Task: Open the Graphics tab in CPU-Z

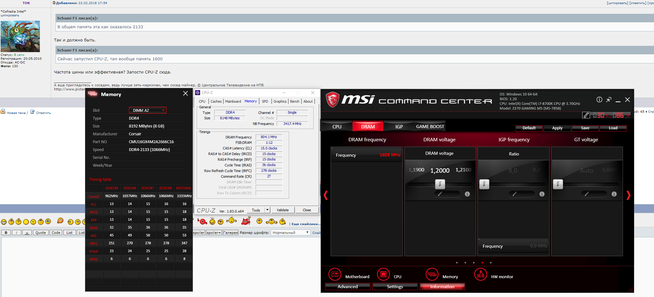Action: coord(280,101)
